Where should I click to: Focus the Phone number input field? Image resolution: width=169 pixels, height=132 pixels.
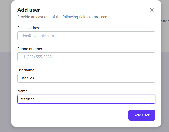tap(86, 57)
